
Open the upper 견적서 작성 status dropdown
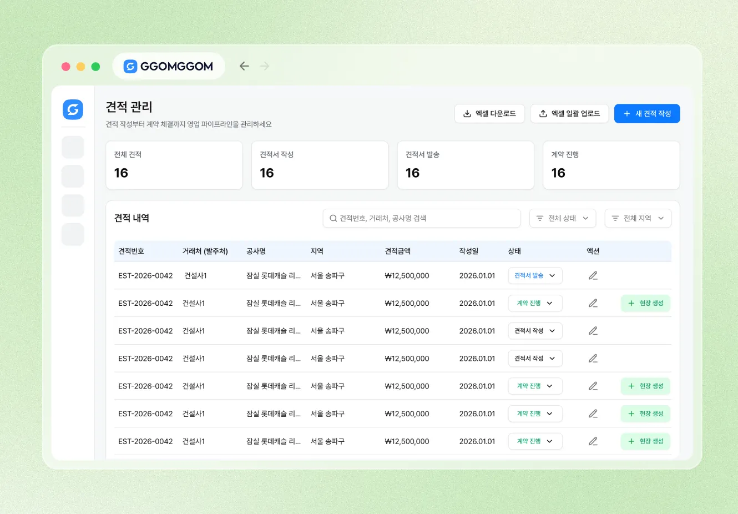535,331
